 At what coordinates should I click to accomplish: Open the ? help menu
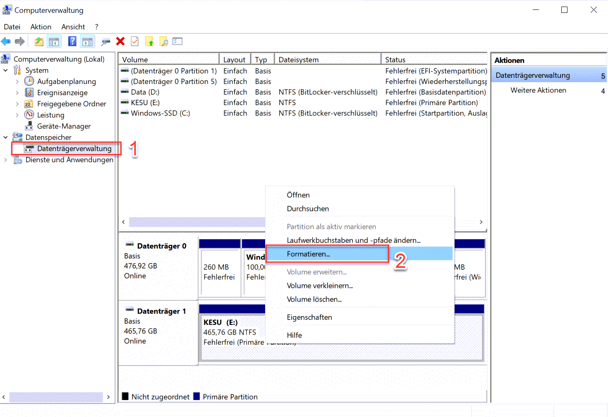[96, 26]
